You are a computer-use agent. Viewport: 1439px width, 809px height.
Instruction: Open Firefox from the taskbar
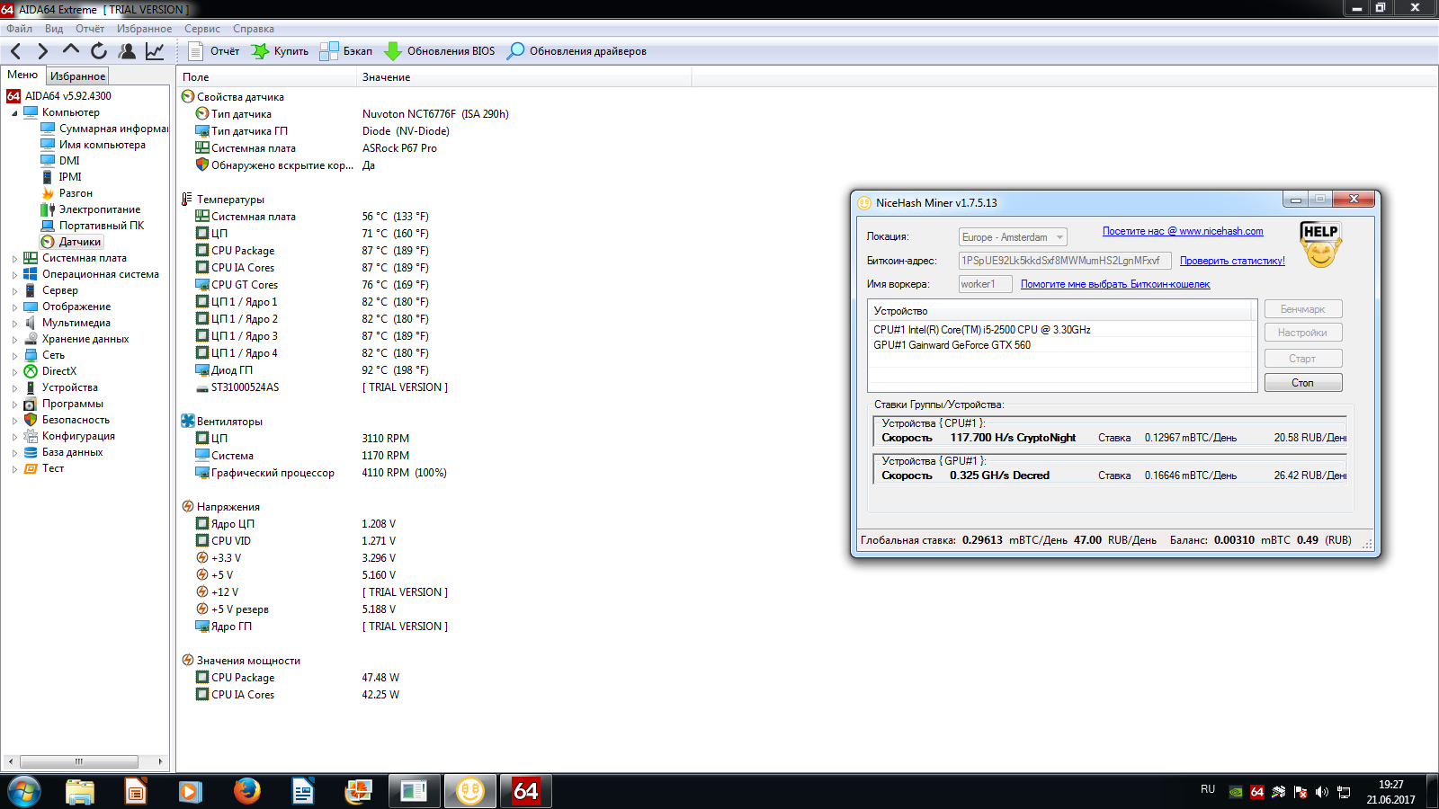coord(246,791)
